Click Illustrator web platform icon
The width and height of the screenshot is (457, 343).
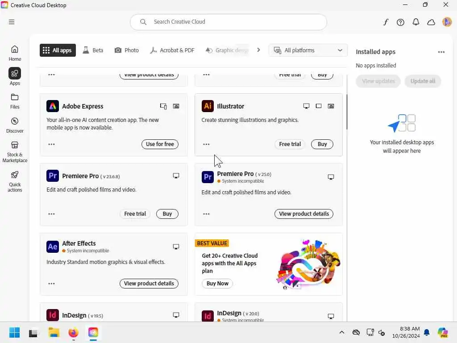click(331, 106)
